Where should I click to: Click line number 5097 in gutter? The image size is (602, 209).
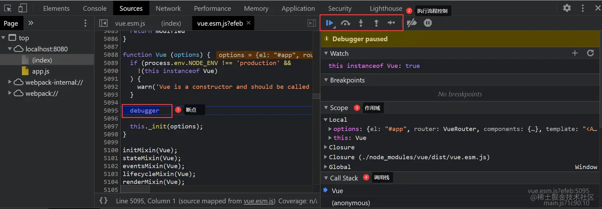[x=111, y=126]
